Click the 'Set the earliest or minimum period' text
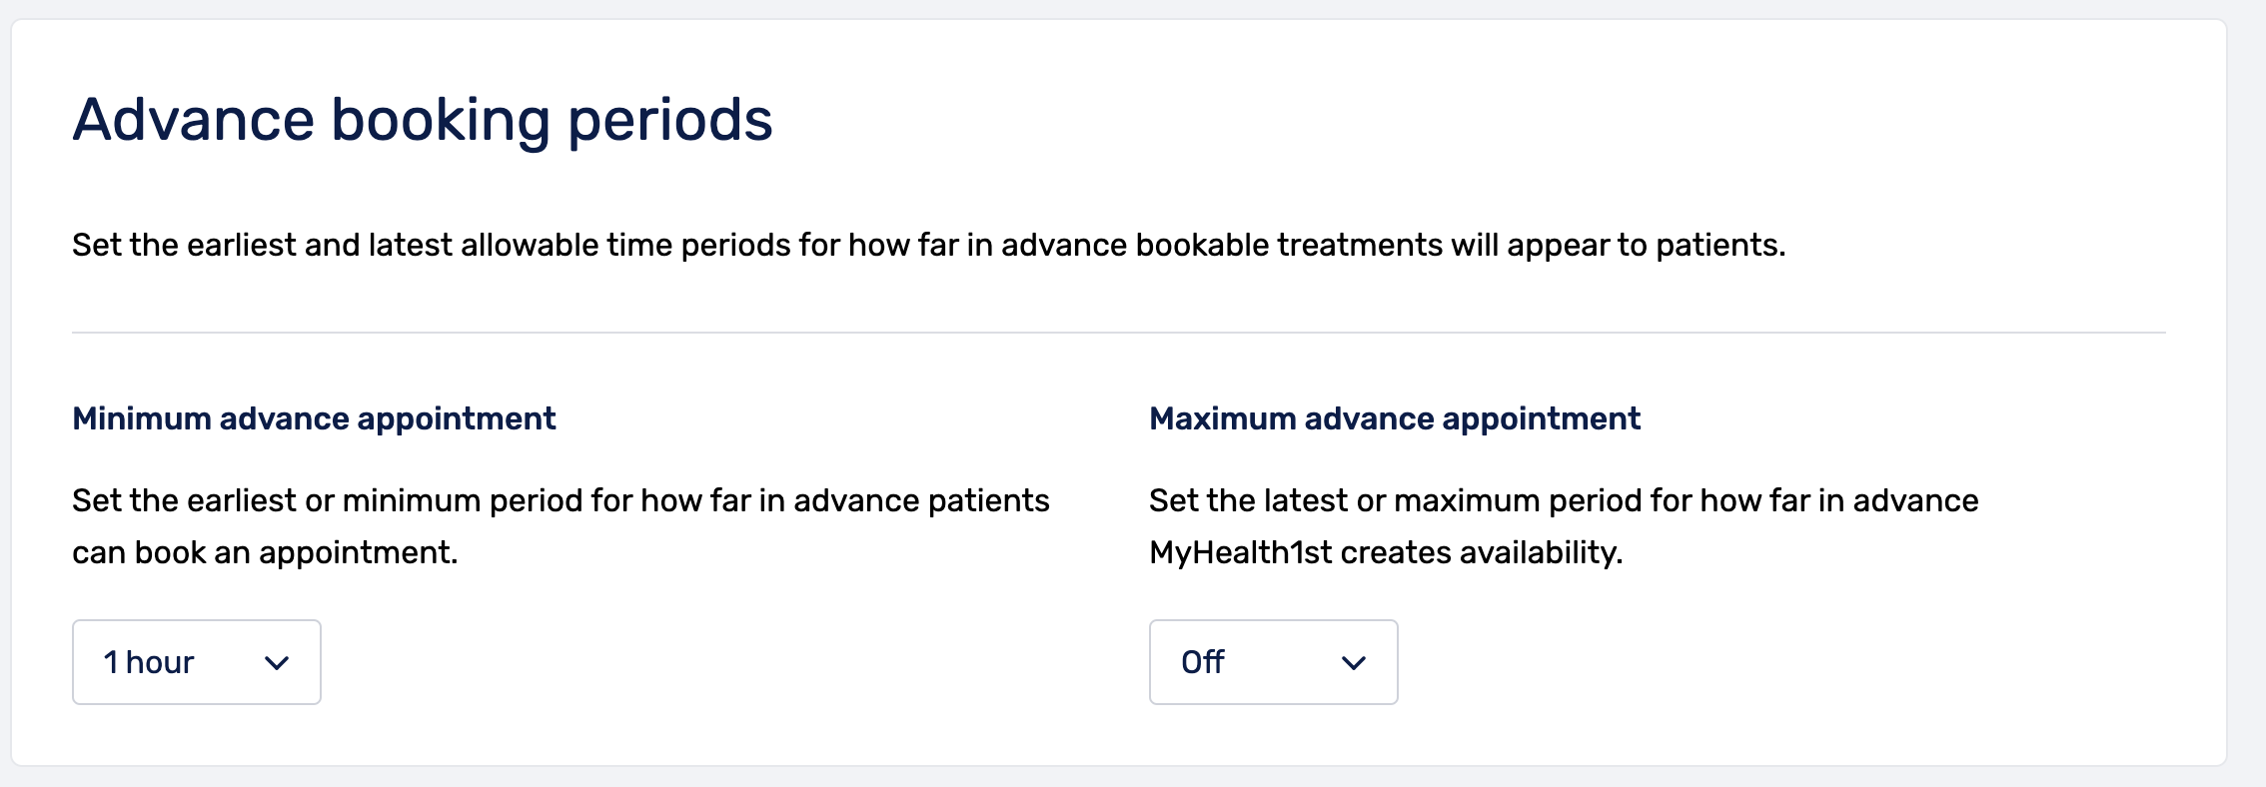Screen dimensions: 2266x787 [x=561, y=500]
